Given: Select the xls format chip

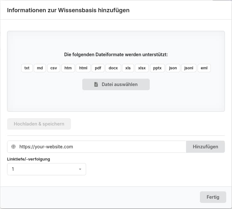Looking at the screenshot, I should click(x=128, y=68).
